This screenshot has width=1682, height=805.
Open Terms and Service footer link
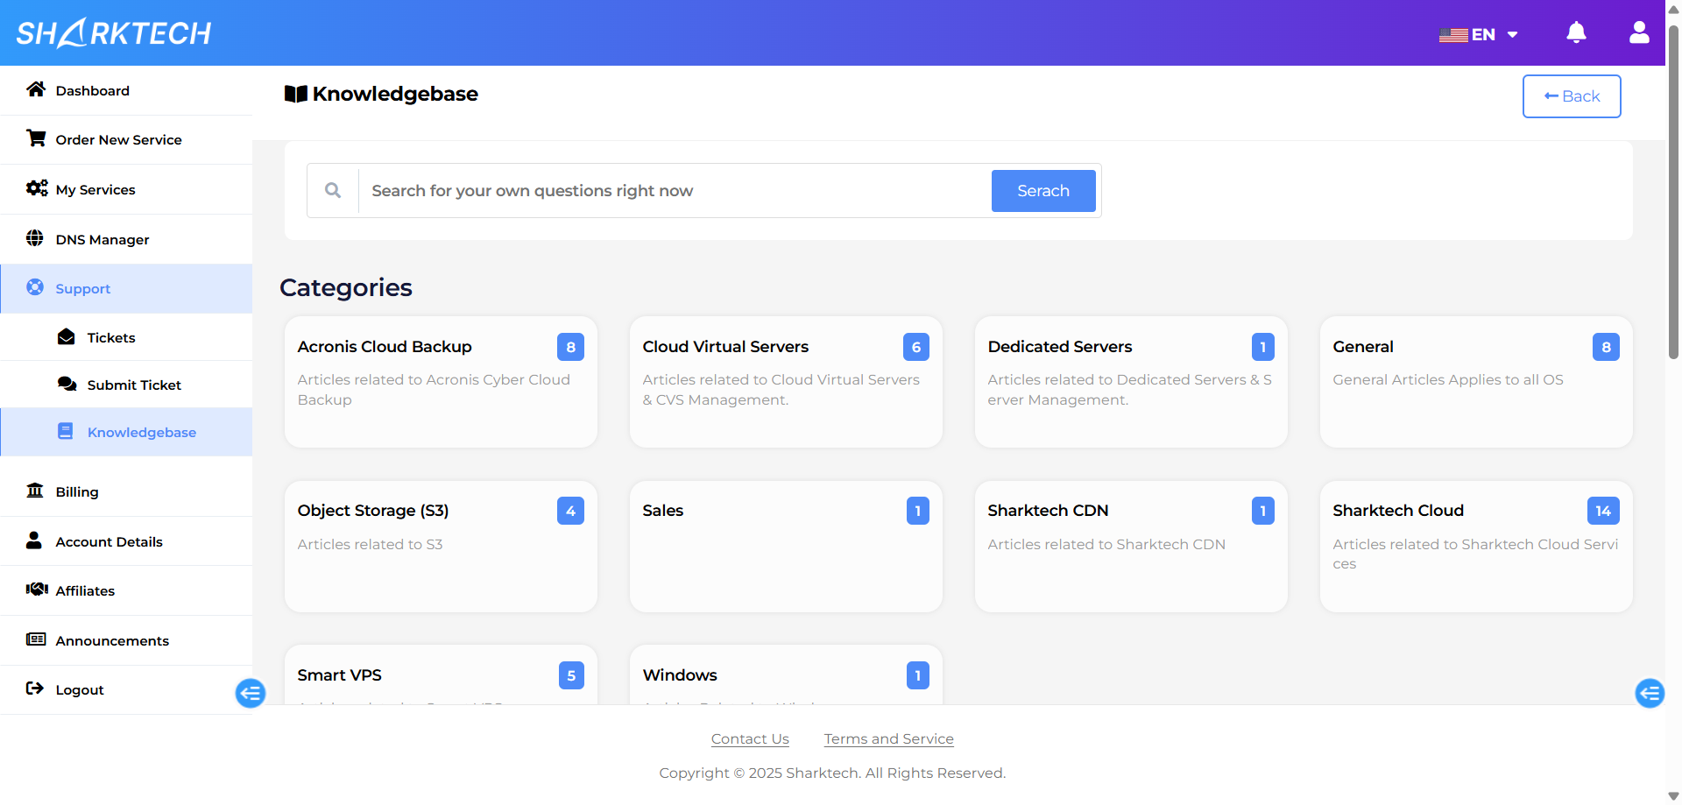(889, 739)
